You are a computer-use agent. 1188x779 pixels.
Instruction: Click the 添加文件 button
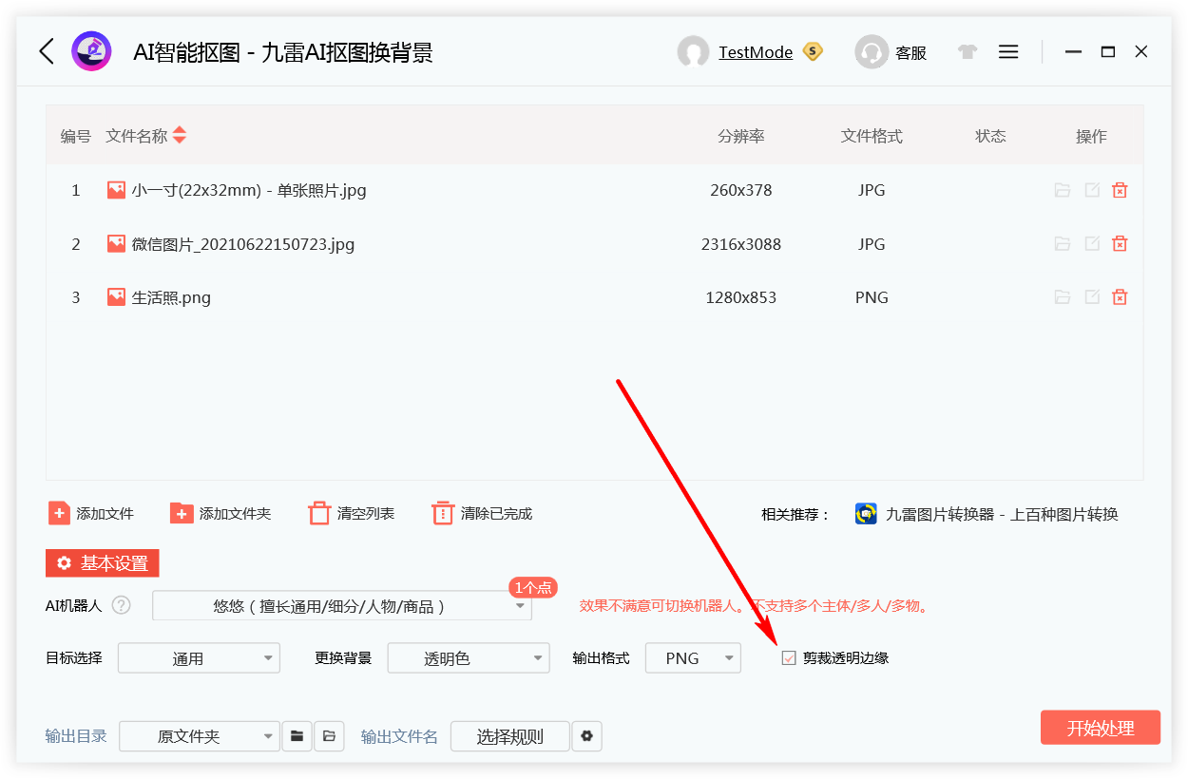(x=91, y=514)
